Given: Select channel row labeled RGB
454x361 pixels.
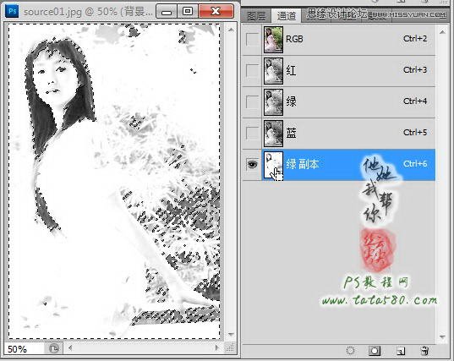Looking at the screenshot, I should (x=338, y=40).
